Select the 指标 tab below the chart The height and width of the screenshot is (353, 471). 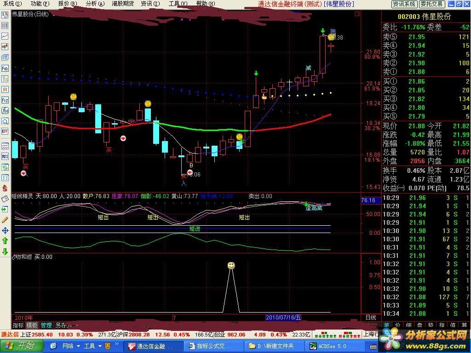[18, 325]
